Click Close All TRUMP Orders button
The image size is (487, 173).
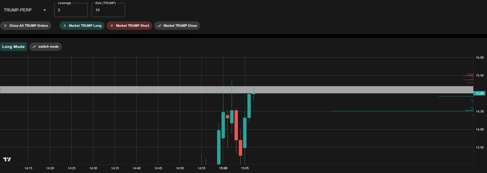point(26,26)
